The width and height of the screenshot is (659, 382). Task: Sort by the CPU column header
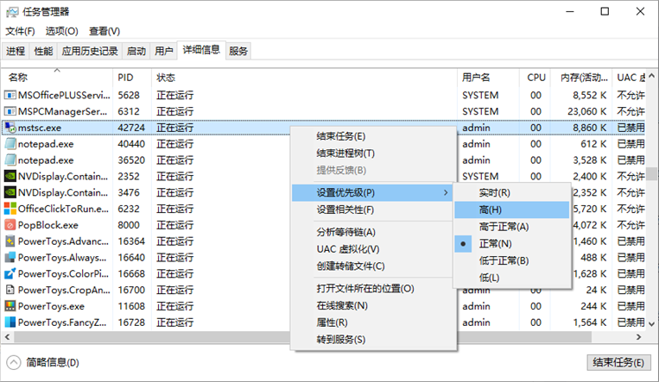coord(535,78)
